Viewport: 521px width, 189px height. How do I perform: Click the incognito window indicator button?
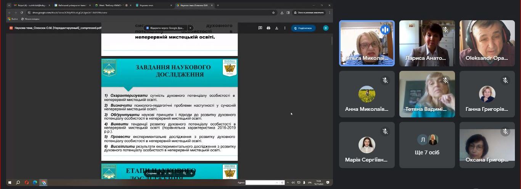pyautogui.click(x=309, y=13)
